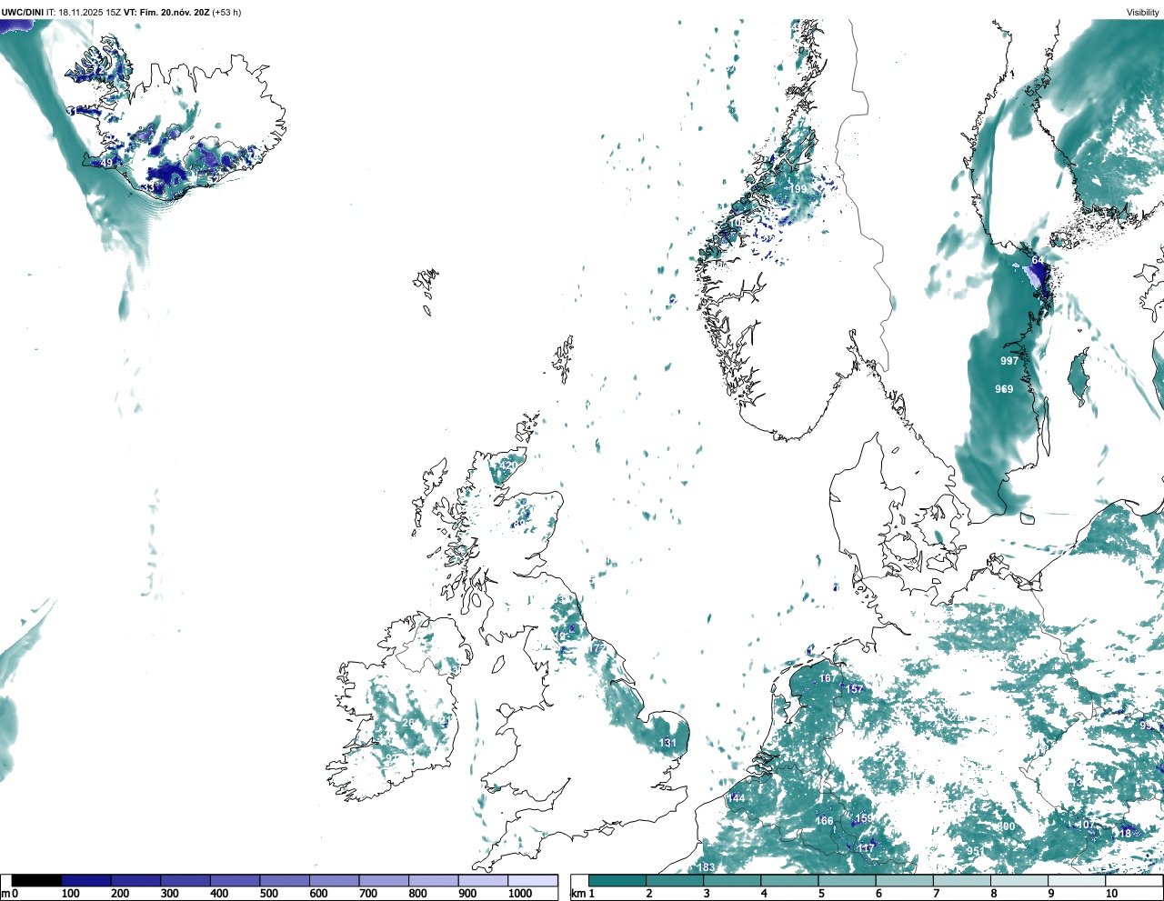
Task: Click the '997' value over Sweden
Action: tap(1009, 361)
